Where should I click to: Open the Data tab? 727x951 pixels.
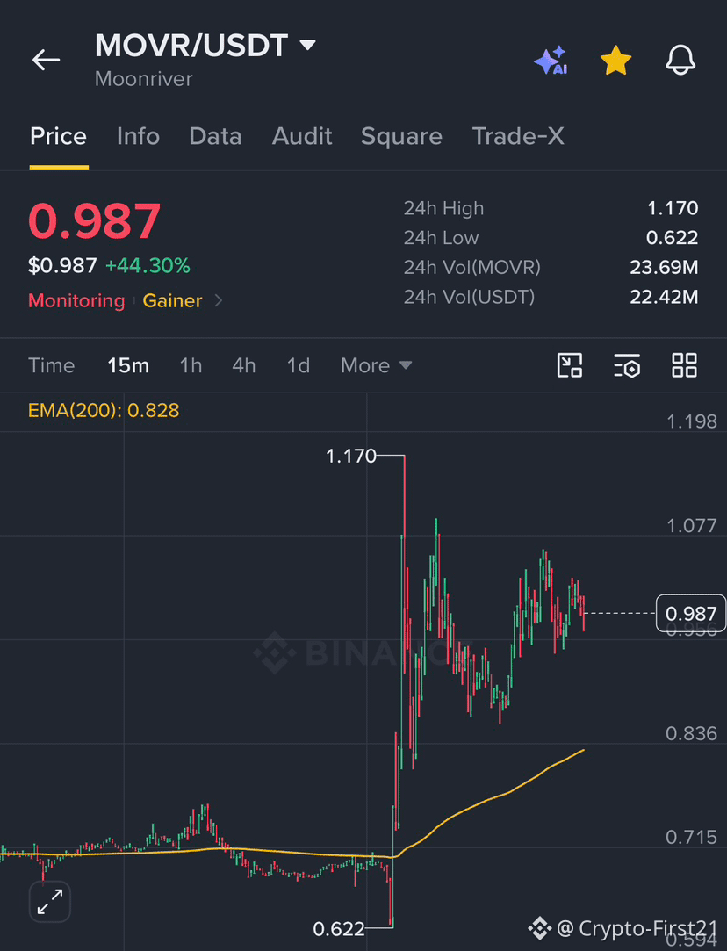(215, 136)
